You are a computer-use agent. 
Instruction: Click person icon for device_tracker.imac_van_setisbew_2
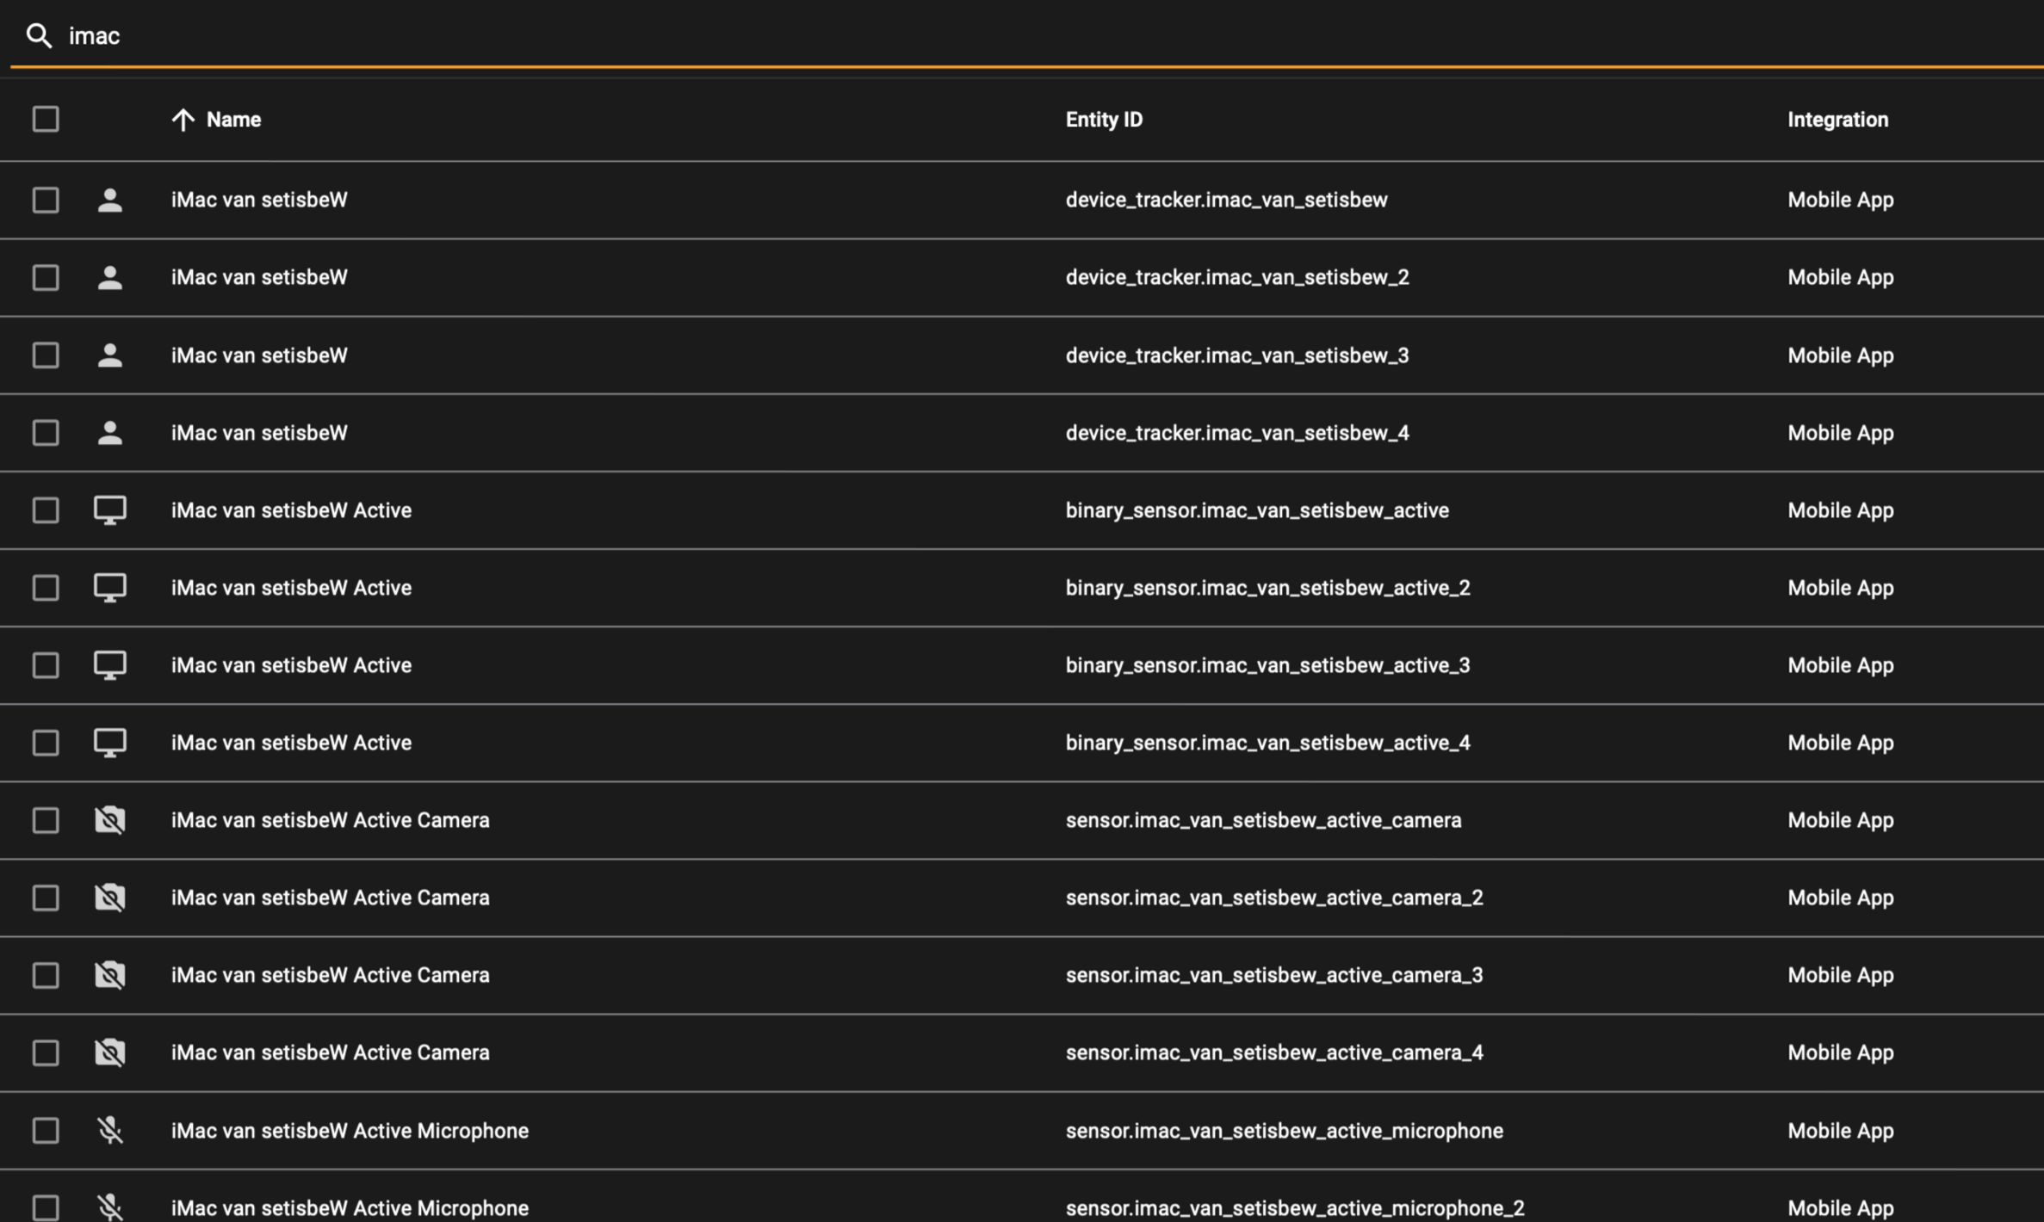[x=109, y=277]
